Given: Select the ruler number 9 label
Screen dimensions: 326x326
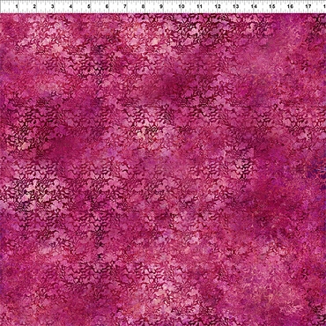Looking at the screenshot, I should click(x=161, y=6).
